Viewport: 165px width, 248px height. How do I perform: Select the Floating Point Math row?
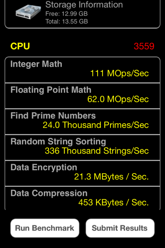pos(82,96)
